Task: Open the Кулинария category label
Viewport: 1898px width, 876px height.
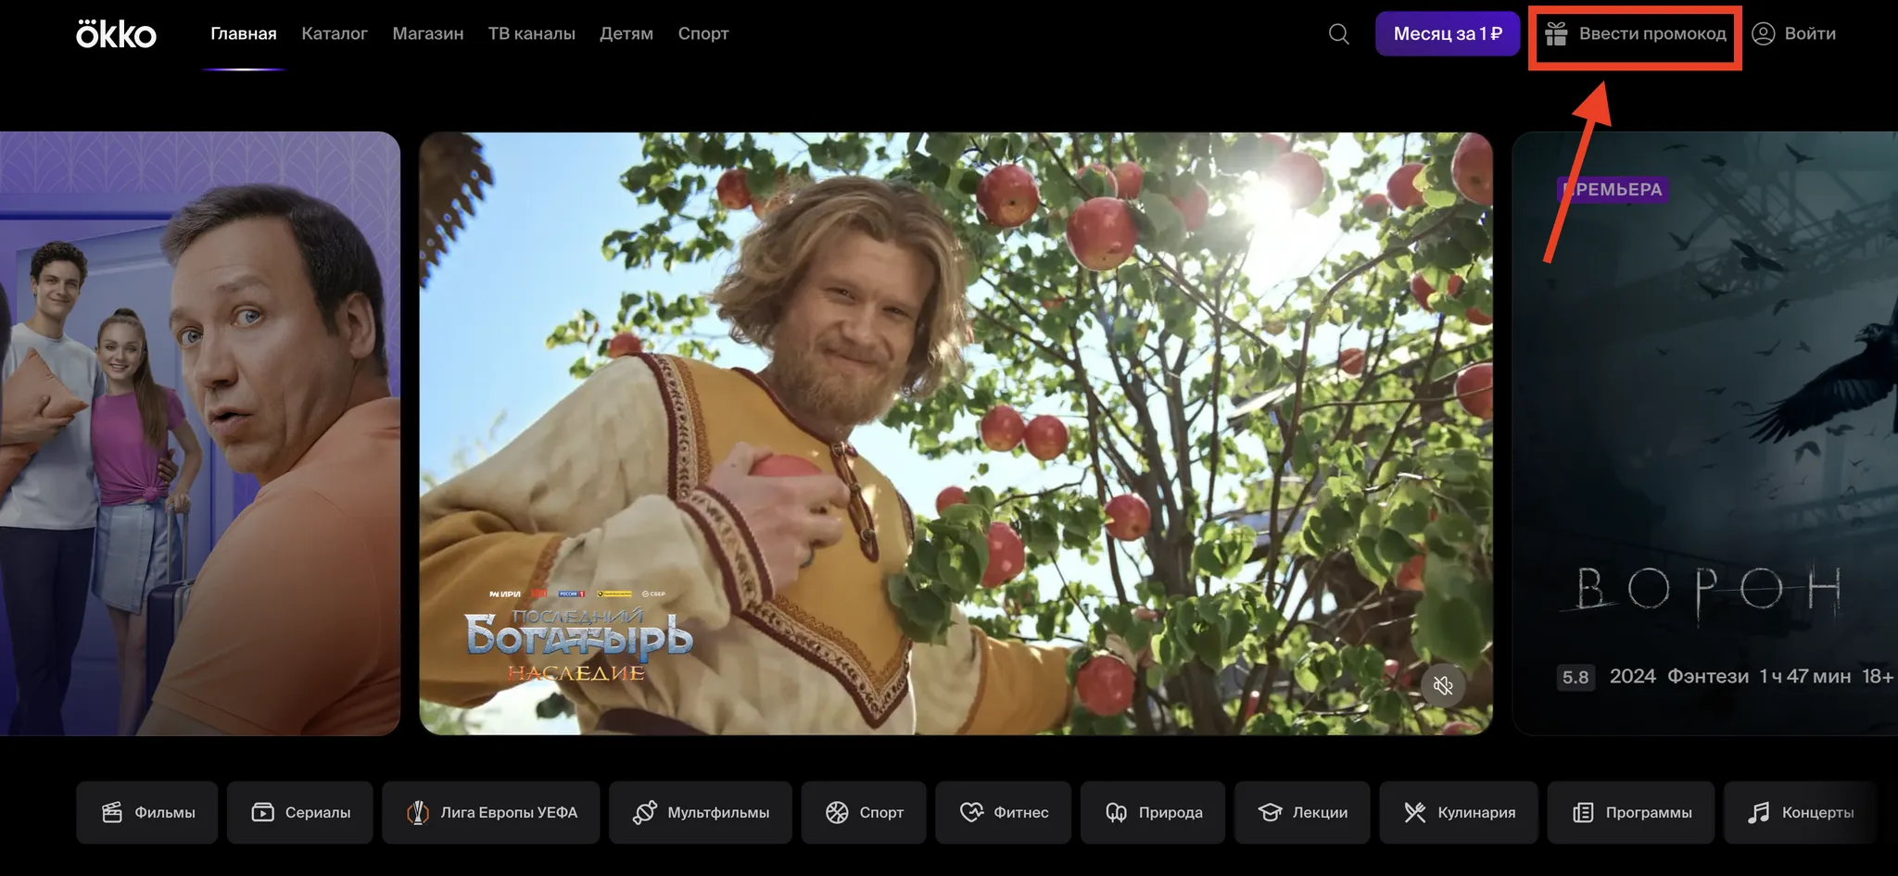Action: click(1476, 812)
